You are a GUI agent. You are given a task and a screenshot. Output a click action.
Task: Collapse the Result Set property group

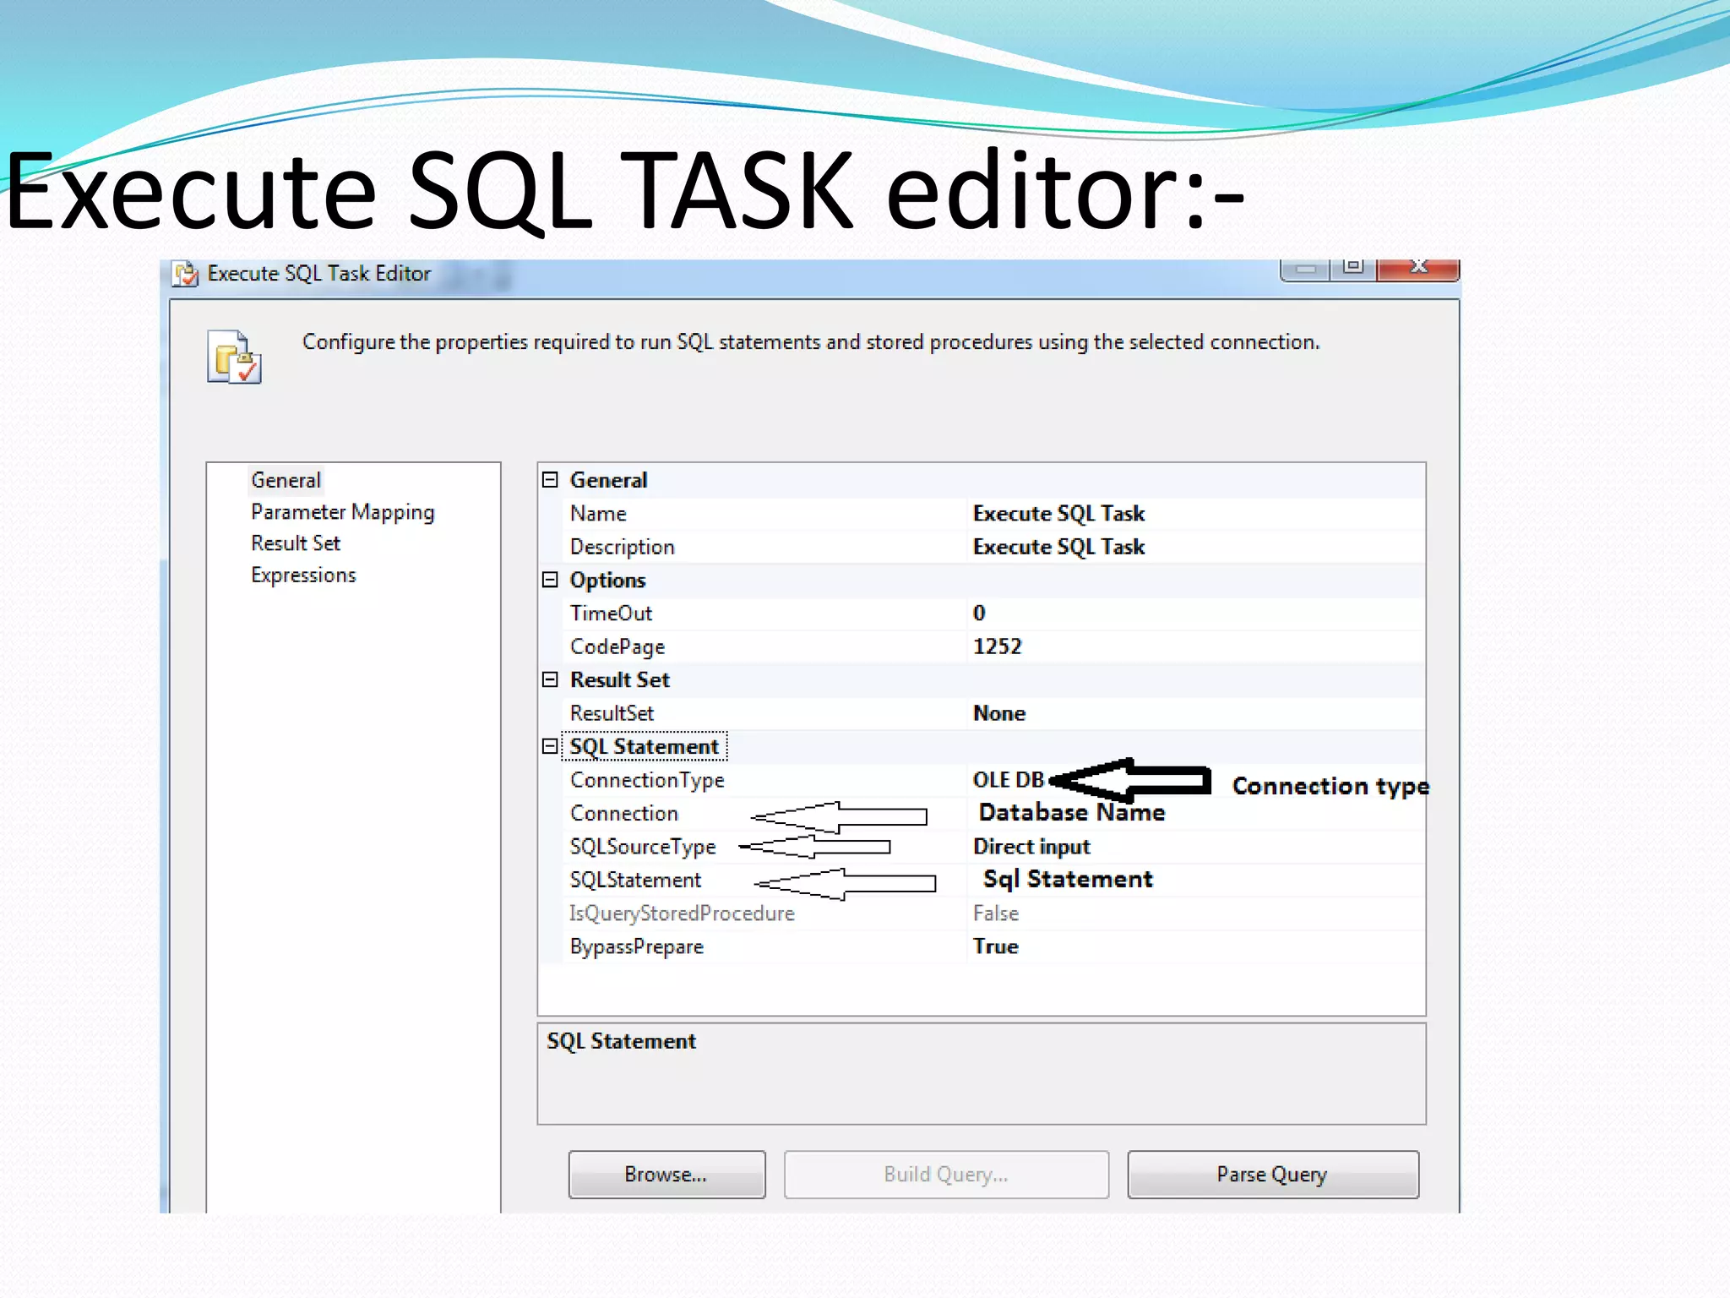tap(550, 679)
